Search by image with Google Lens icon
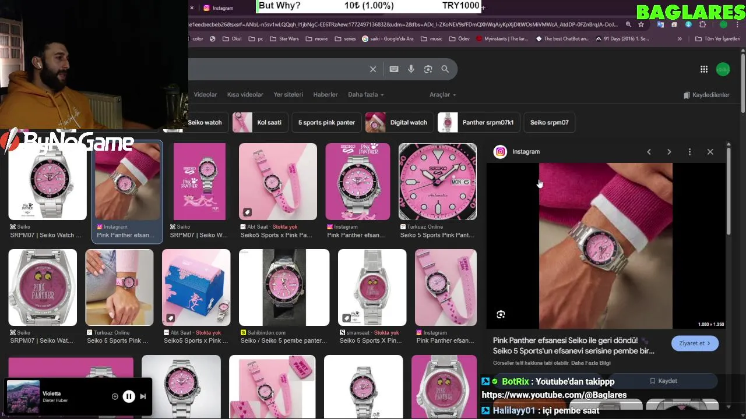 point(428,69)
